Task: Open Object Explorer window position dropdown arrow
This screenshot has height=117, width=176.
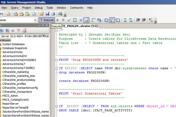Action: pos(39,26)
